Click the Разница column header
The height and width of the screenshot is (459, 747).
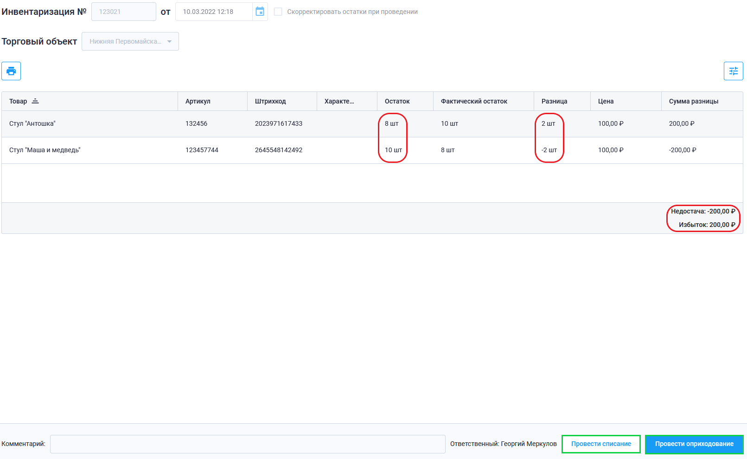562,101
